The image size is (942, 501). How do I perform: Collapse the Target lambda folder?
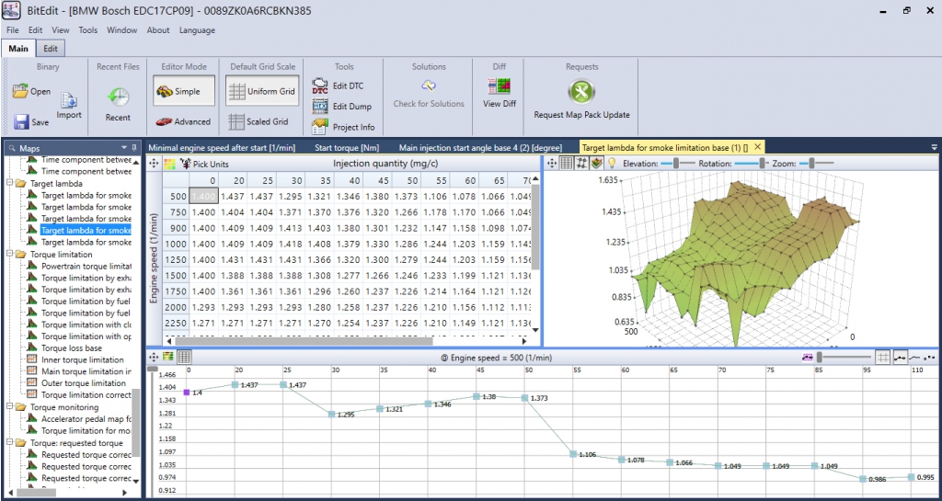tap(9, 183)
